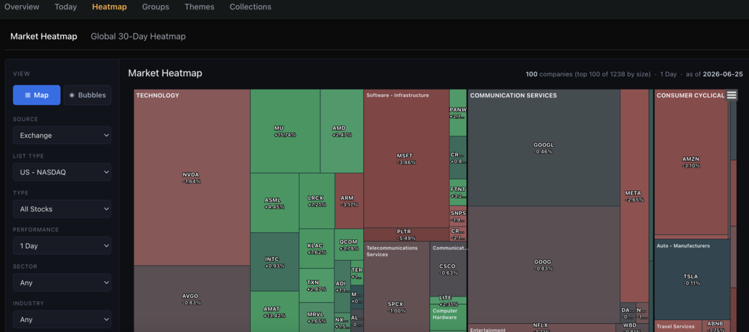The width and height of the screenshot is (749, 332).
Task: Click the Travel Services group label
Action: (675, 327)
